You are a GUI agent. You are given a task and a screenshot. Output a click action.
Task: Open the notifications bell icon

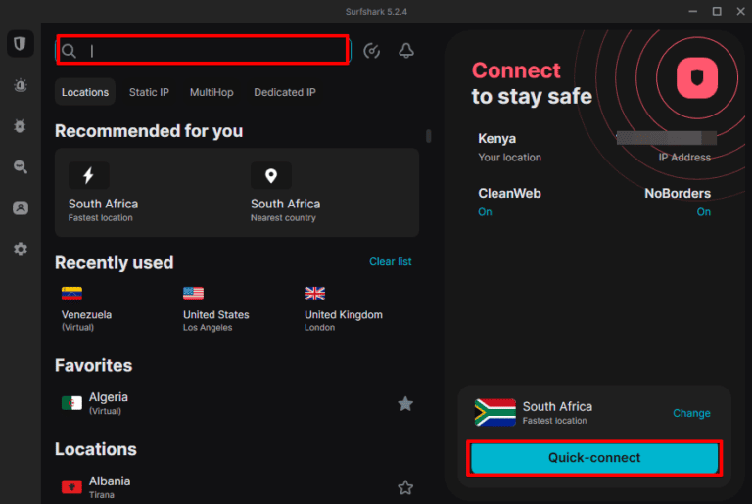pyautogui.click(x=406, y=51)
